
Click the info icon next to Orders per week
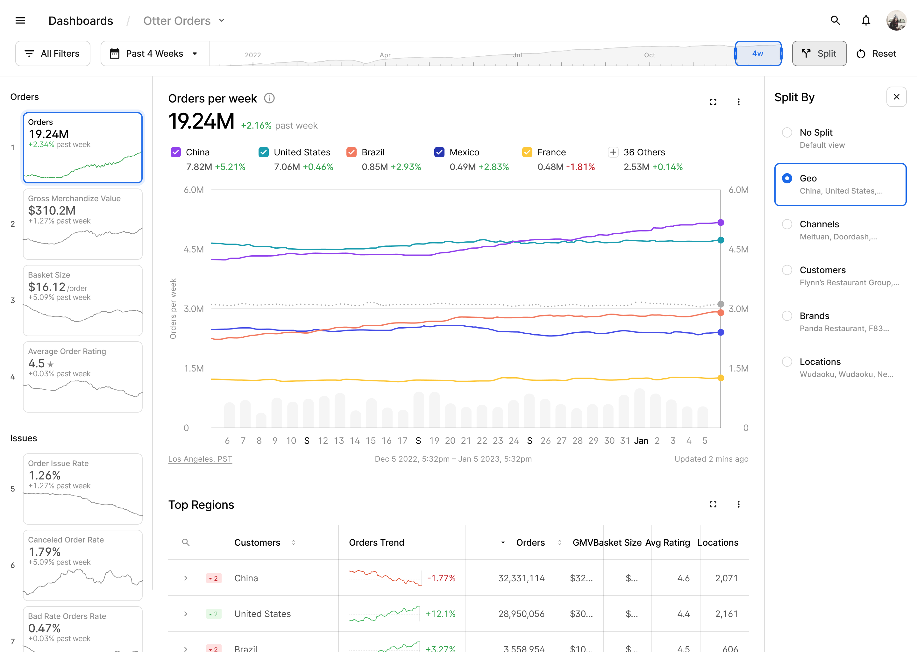click(269, 98)
